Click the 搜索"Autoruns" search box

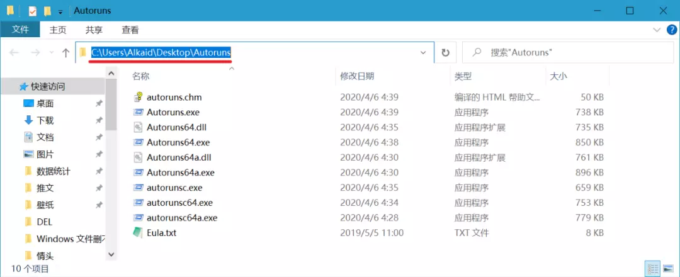pyautogui.click(x=568, y=53)
